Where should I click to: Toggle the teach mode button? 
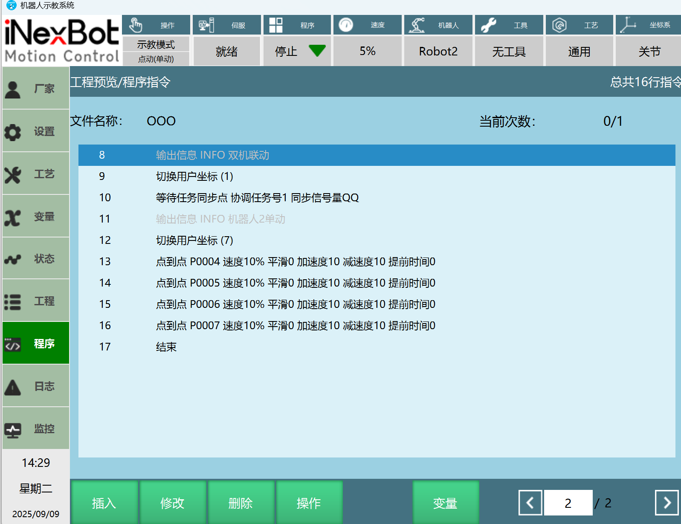(156, 45)
